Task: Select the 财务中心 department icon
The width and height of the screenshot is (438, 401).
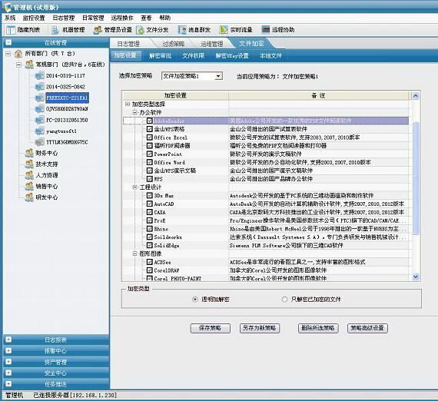Action: point(29,154)
